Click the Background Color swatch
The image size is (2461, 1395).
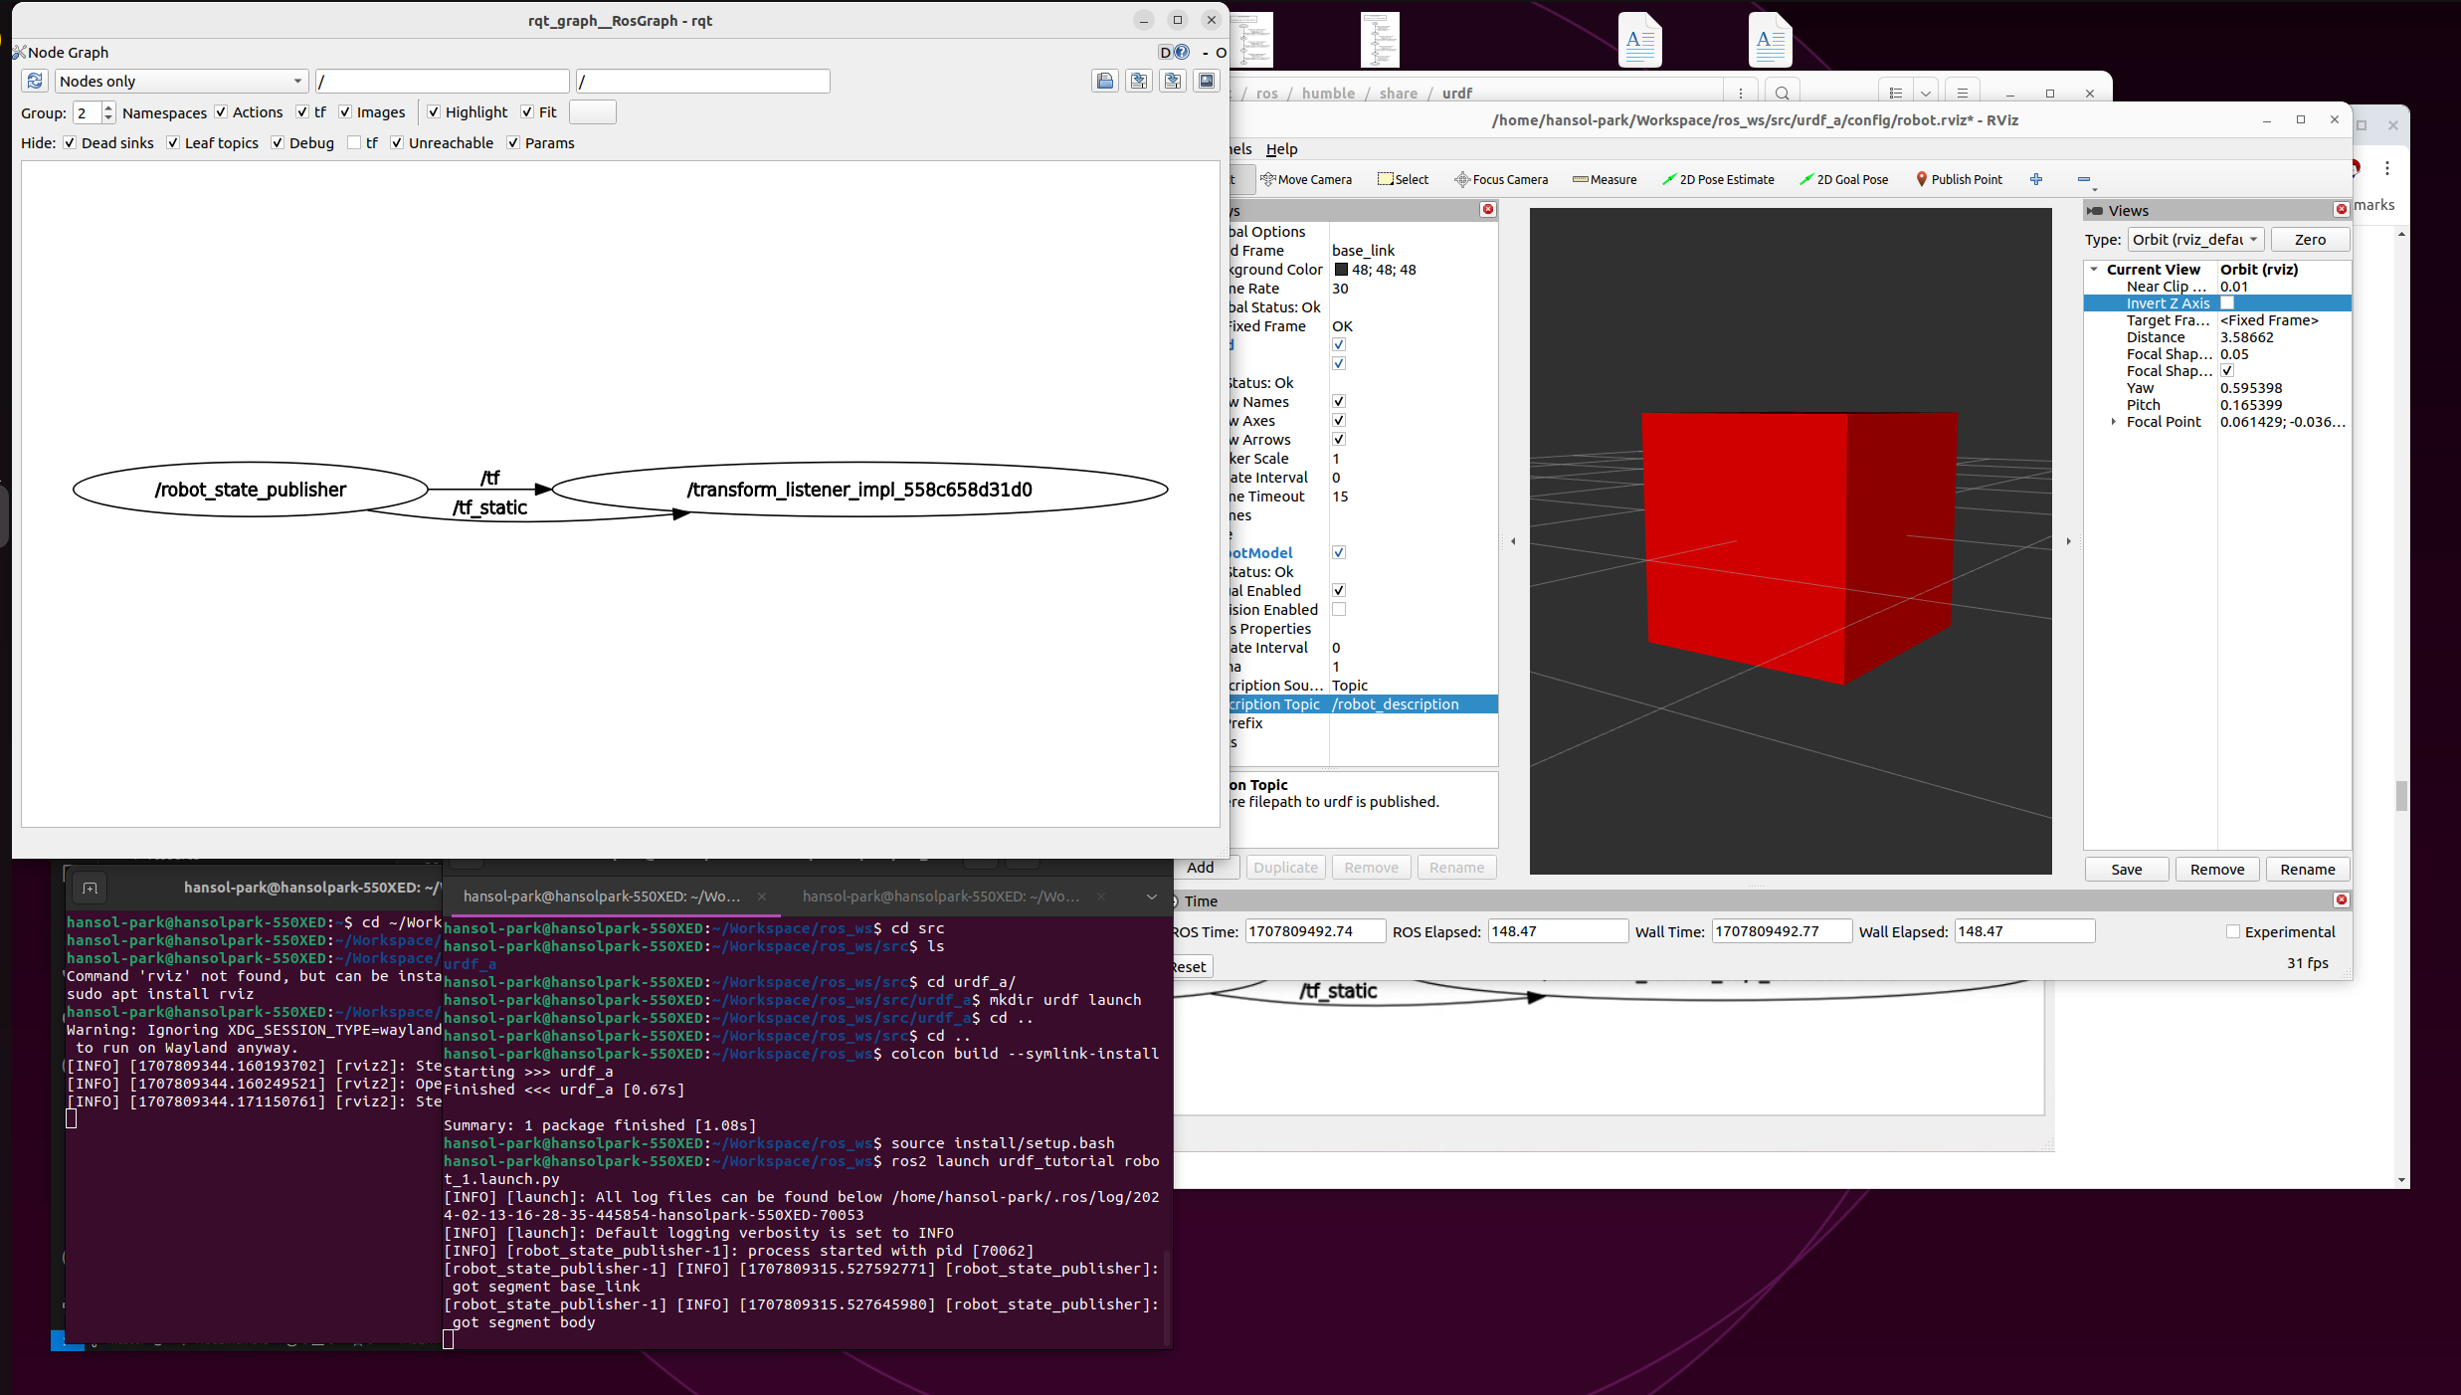[x=1341, y=269]
